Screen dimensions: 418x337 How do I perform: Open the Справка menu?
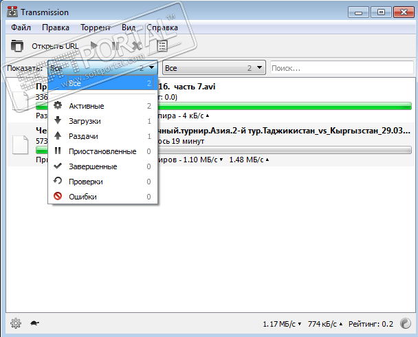pyautogui.click(x=162, y=28)
